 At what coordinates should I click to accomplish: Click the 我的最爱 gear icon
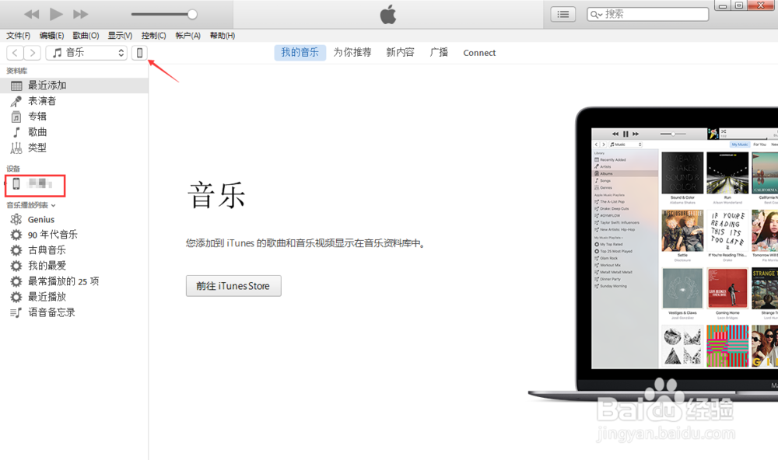coord(16,266)
